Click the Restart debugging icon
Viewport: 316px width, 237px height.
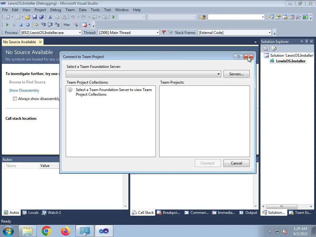[27, 25]
